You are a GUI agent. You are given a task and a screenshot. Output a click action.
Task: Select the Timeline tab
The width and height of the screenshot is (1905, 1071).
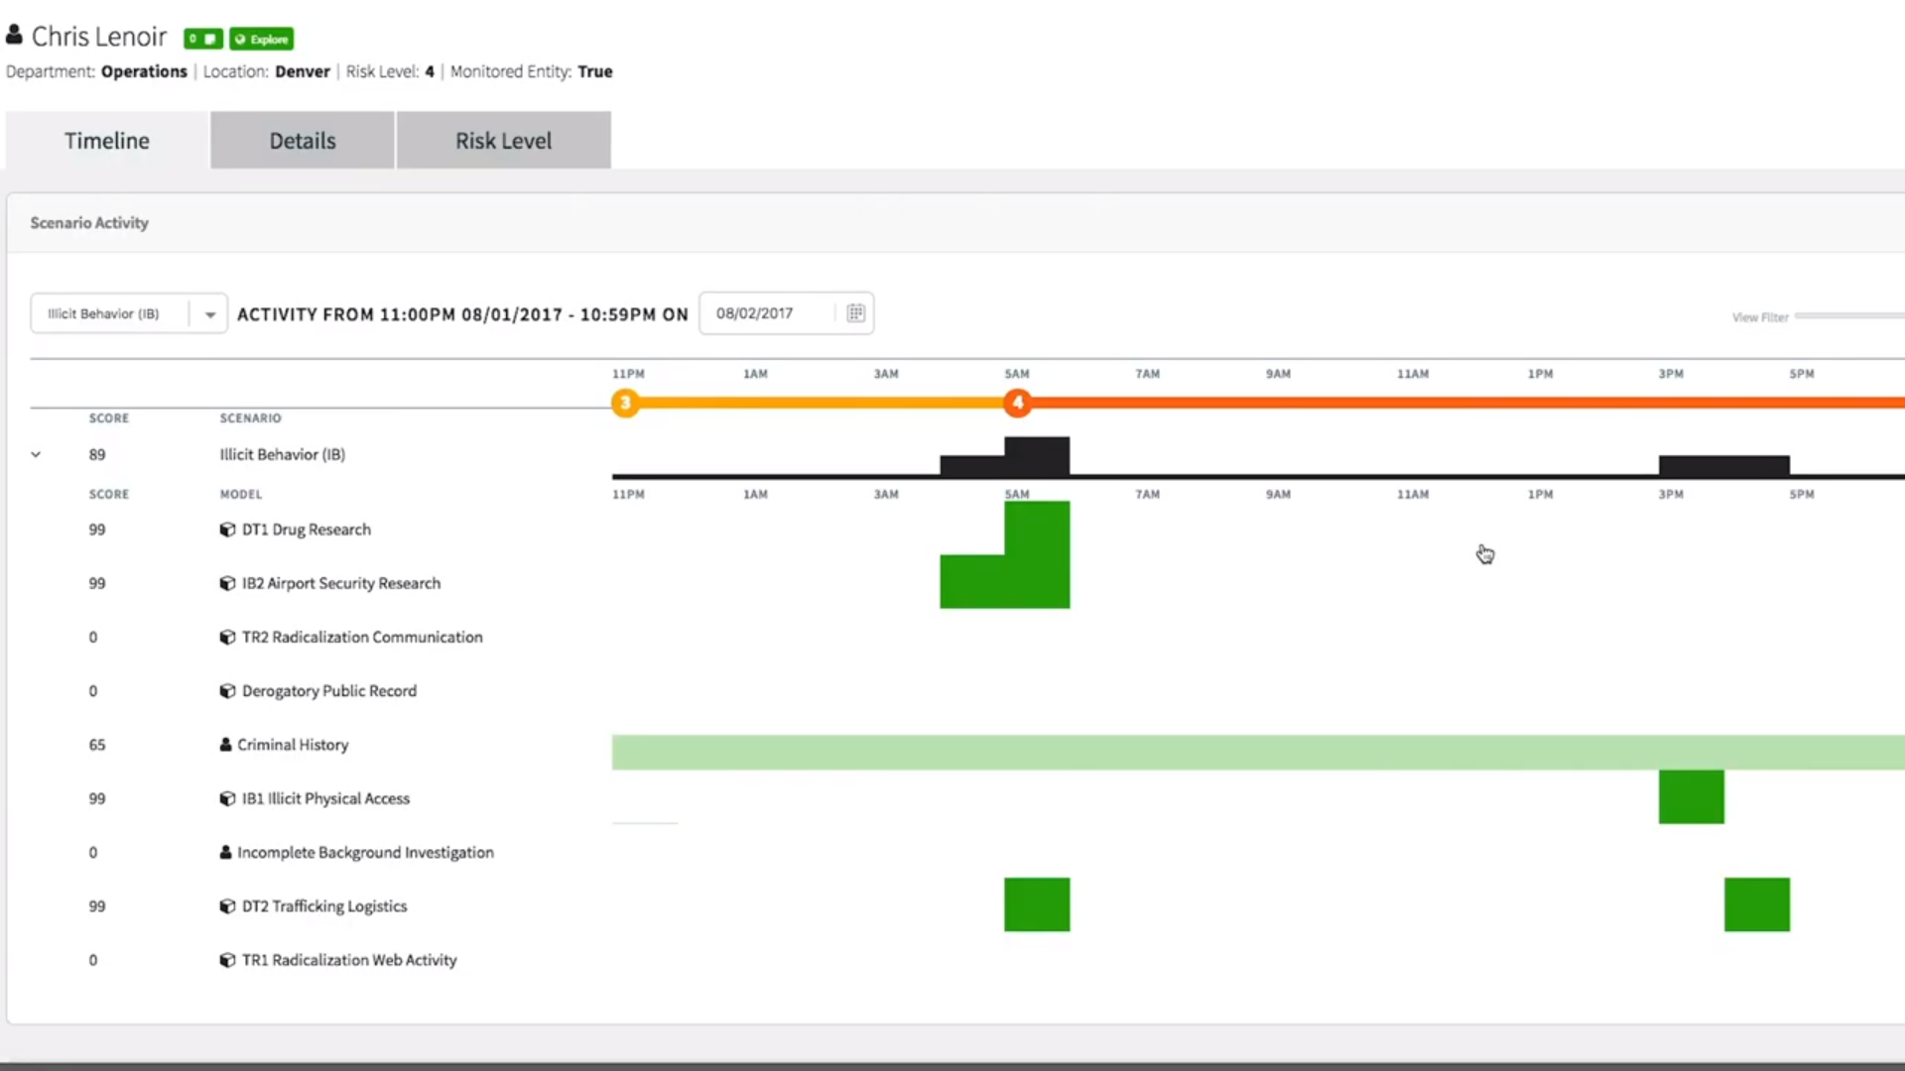[x=106, y=140]
